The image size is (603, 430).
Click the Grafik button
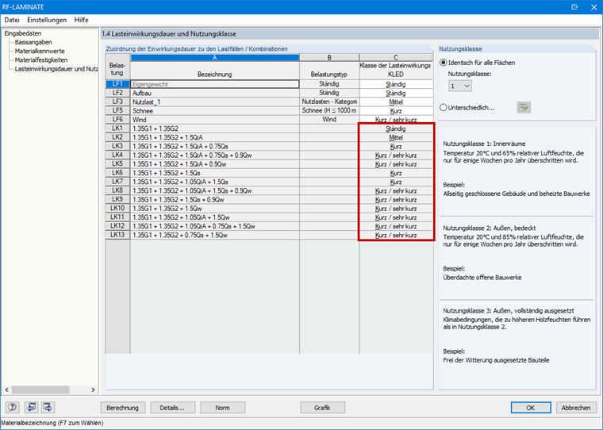pos(322,408)
